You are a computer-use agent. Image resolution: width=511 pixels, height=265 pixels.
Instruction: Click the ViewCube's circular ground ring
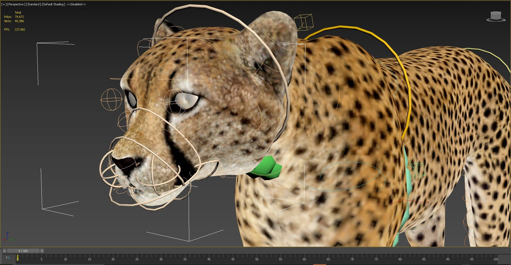488,21
